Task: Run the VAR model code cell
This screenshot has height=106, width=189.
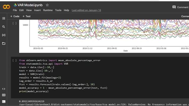Action: click(14, 60)
